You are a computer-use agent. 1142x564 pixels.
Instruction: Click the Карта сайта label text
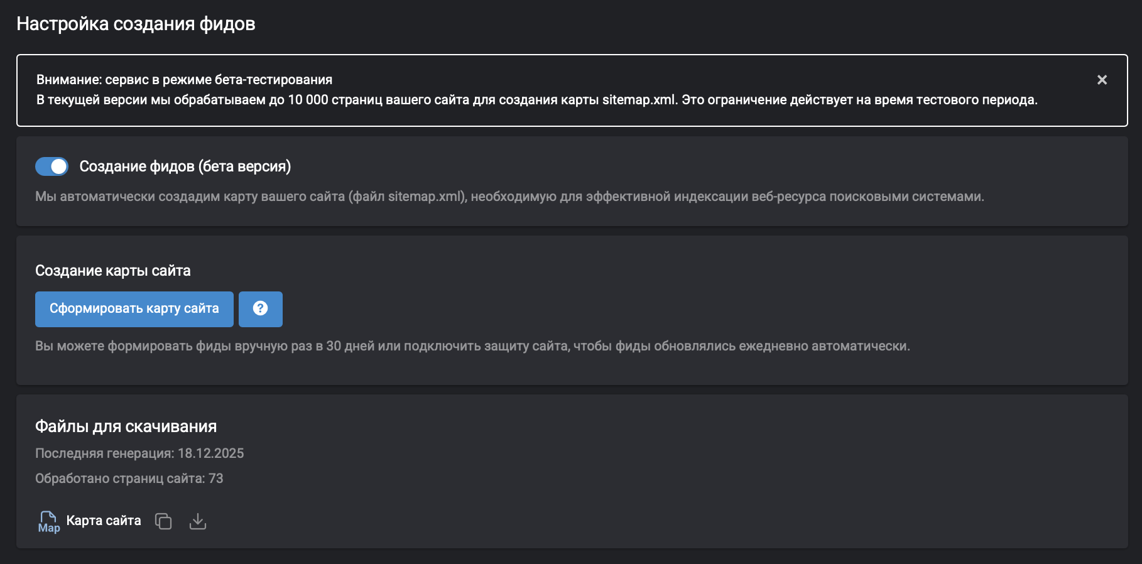[103, 521]
